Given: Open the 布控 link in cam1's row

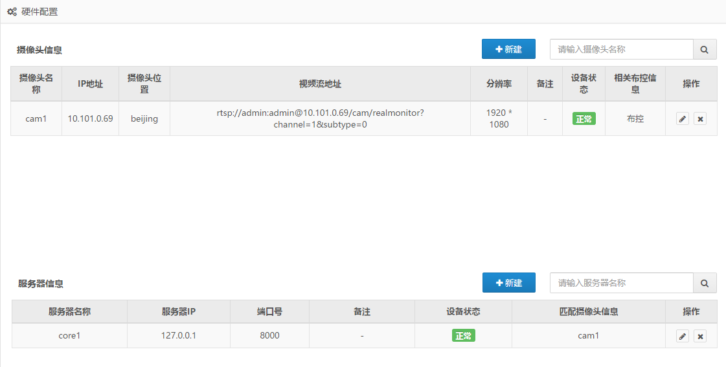Looking at the screenshot, I should [x=635, y=119].
